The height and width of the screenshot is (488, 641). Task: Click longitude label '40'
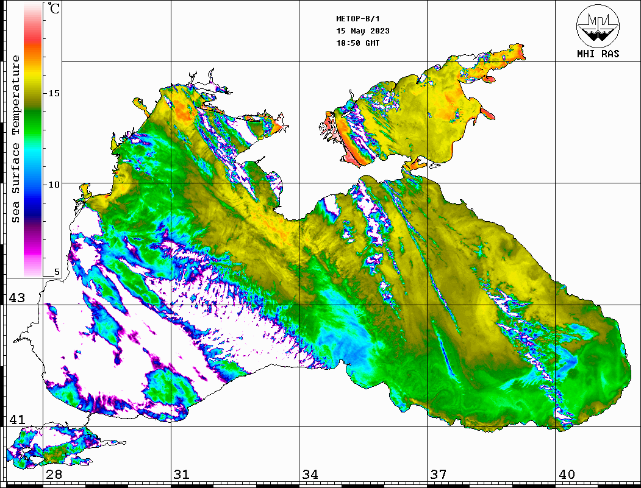point(567,474)
